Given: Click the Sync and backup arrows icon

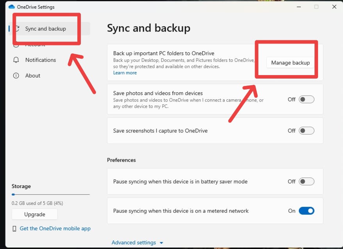Looking at the screenshot, I should point(17,29).
